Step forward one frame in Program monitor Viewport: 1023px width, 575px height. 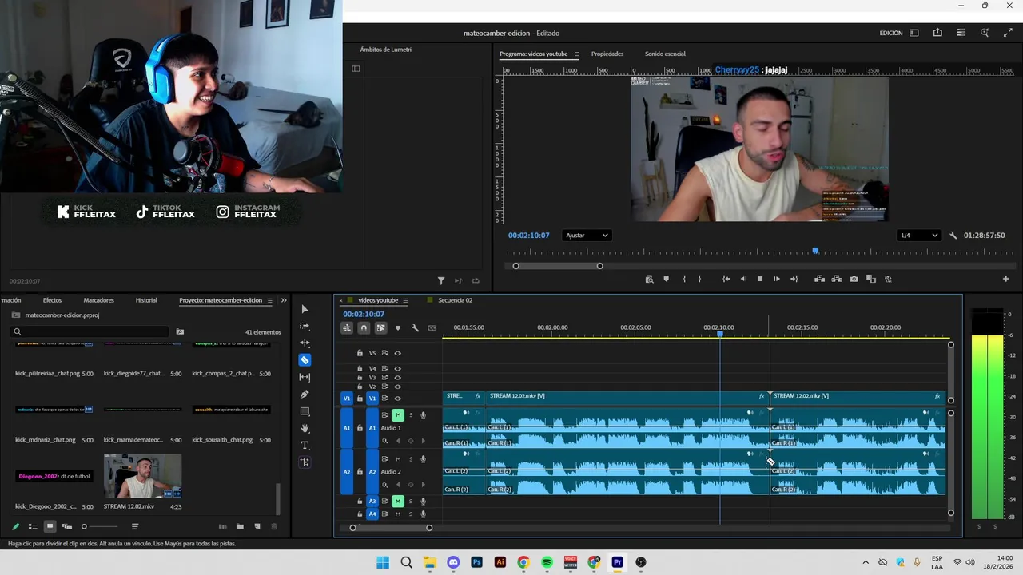click(x=777, y=279)
